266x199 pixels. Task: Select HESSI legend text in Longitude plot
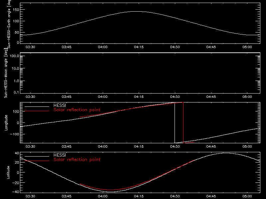60,105
